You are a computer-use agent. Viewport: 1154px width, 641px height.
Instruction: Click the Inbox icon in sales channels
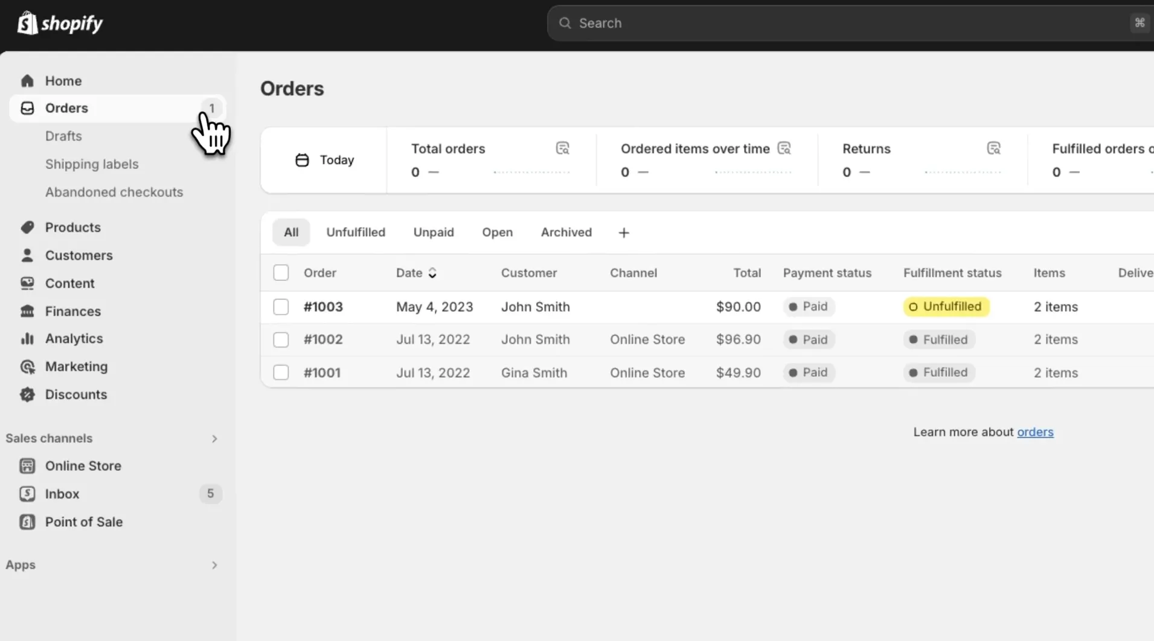coord(27,494)
